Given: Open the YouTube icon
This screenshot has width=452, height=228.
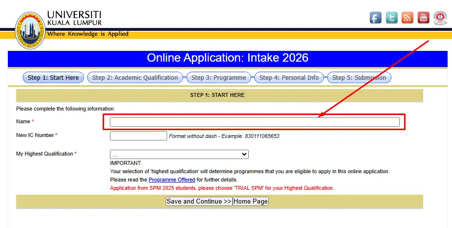Looking at the screenshot, I should click(424, 18).
